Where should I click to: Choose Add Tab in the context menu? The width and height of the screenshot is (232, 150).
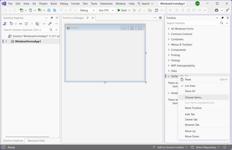(x=204, y=114)
